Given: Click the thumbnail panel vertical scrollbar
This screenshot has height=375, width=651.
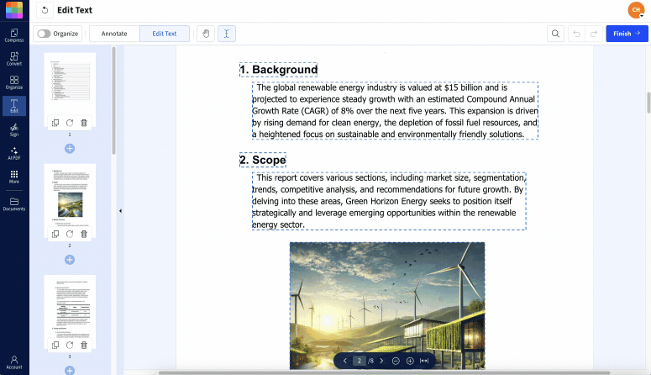Looking at the screenshot, I should 113,101.
